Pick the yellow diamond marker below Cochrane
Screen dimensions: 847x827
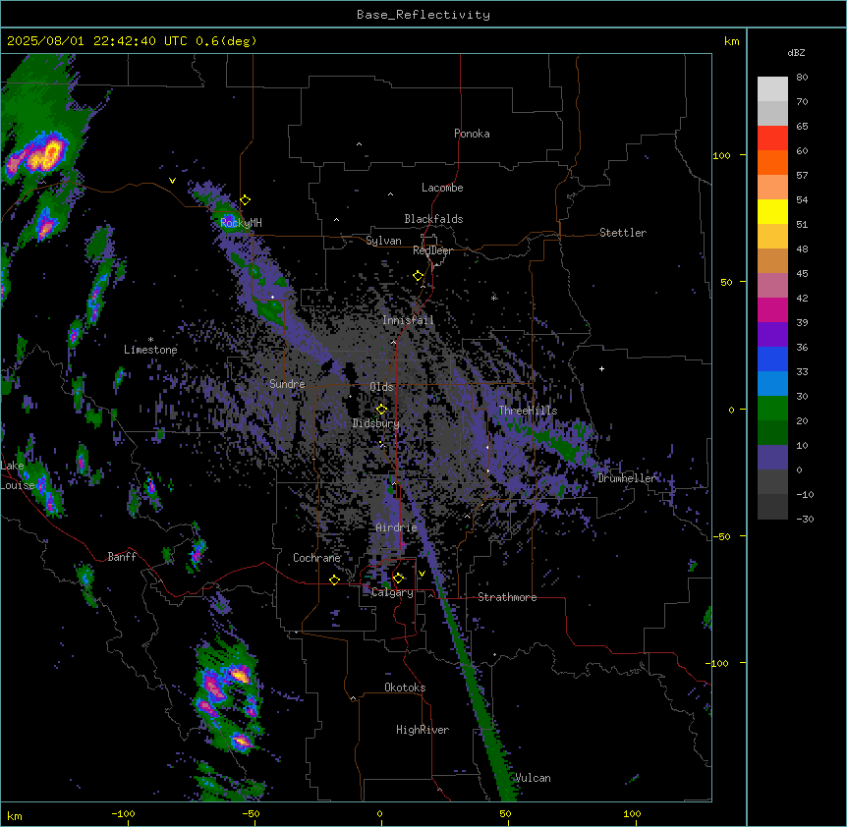[x=334, y=579]
